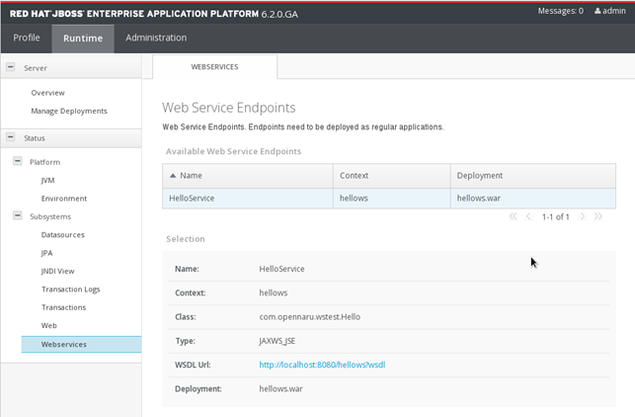The image size is (635, 417).
Task: Open the hellows WSDL URL link
Action: click(x=321, y=365)
